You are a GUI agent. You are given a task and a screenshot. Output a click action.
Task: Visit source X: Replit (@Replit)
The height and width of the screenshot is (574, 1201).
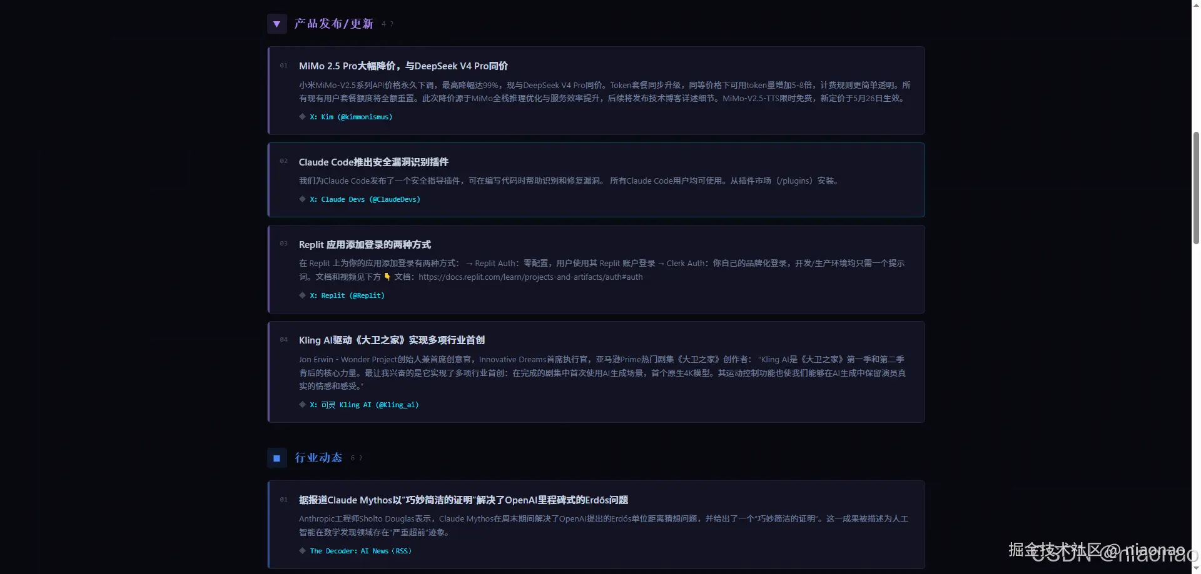pos(347,295)
